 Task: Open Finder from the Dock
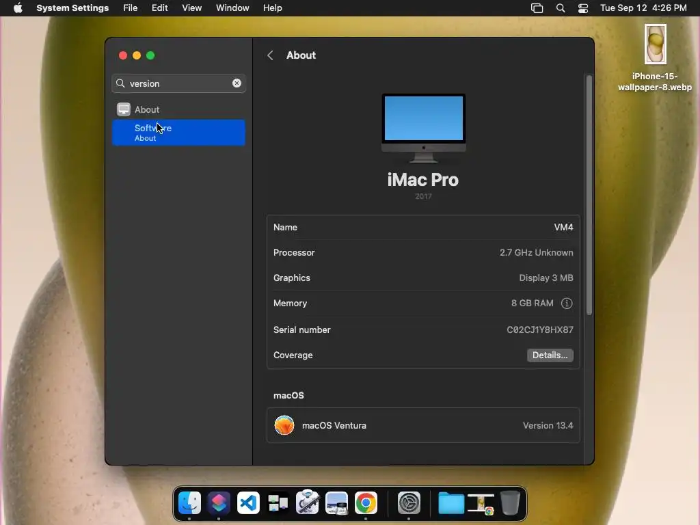pos(190,502)
